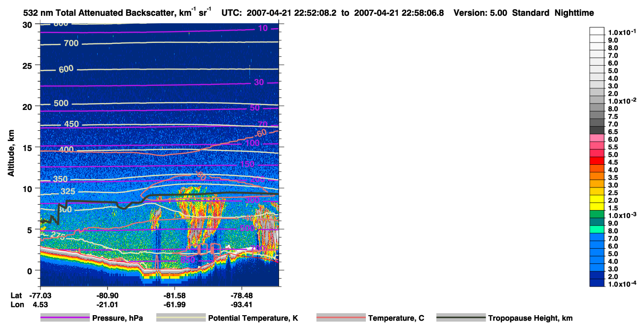Click the "Tropopause Height, km" legend label
Screen dimensions: 641x329
[530, 318]
